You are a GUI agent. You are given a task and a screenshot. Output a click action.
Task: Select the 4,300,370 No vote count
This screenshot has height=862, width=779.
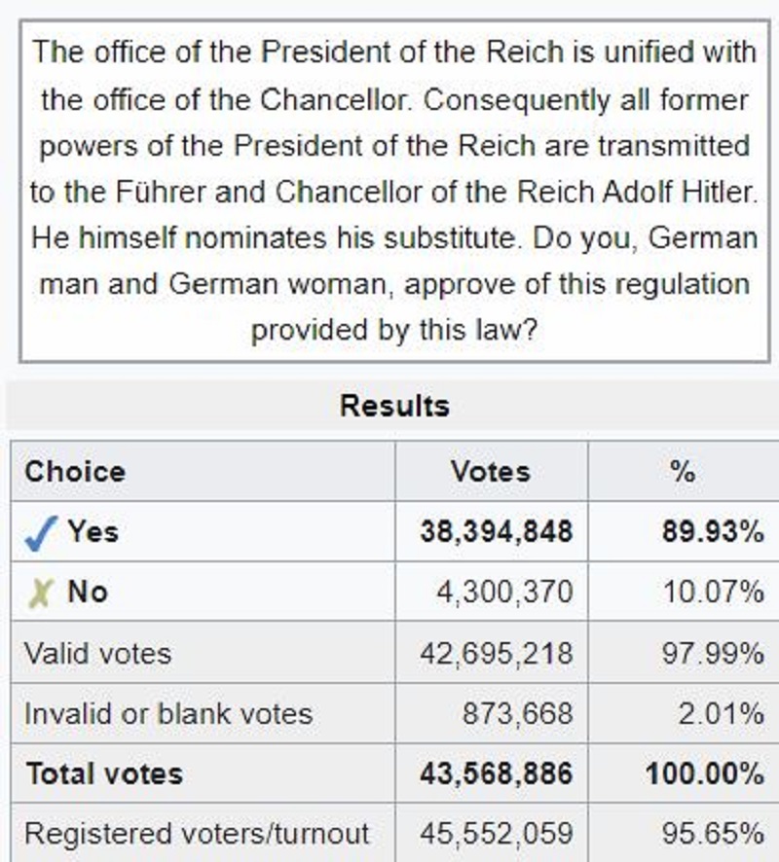[x=497, y=592]
